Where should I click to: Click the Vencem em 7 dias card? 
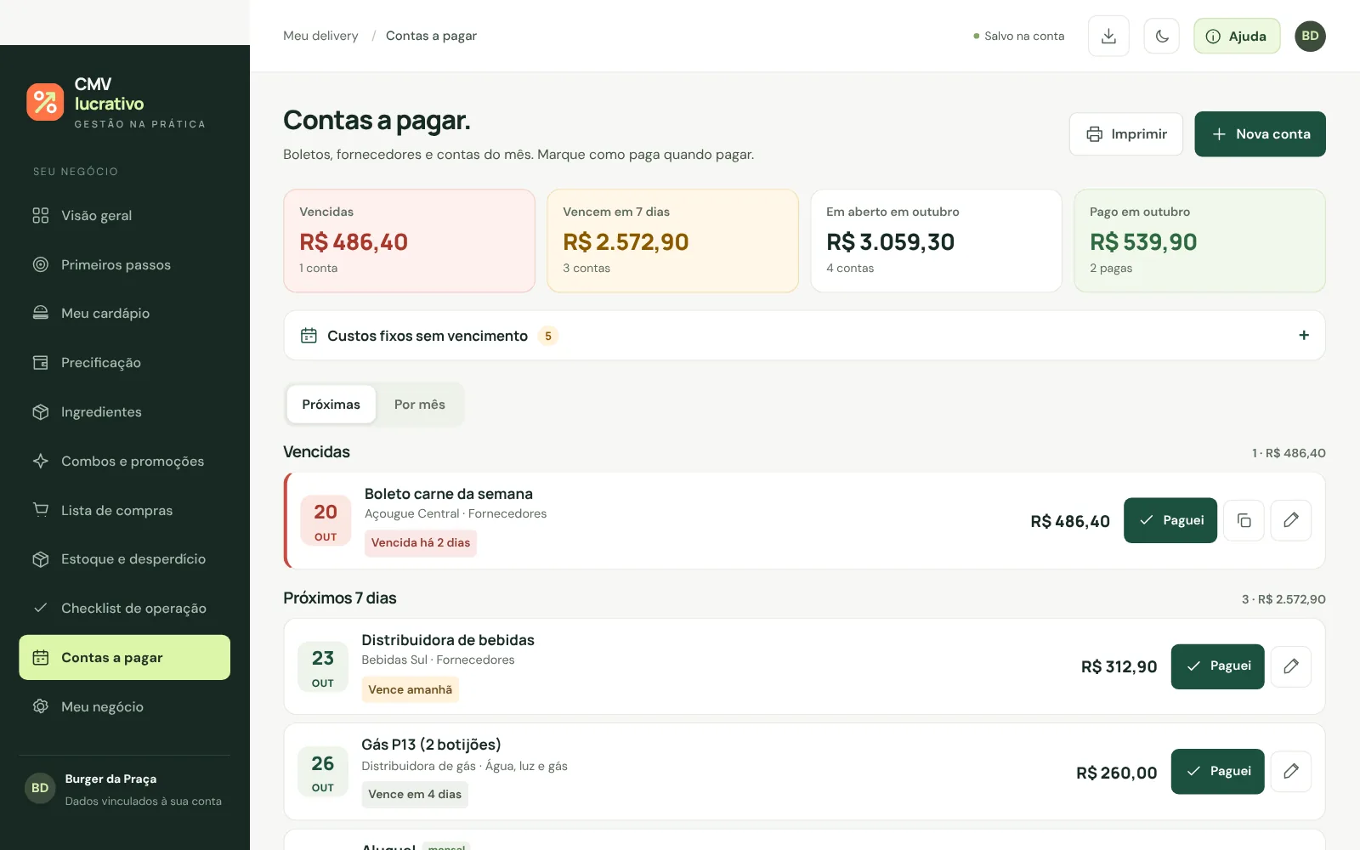pos(672,241)
